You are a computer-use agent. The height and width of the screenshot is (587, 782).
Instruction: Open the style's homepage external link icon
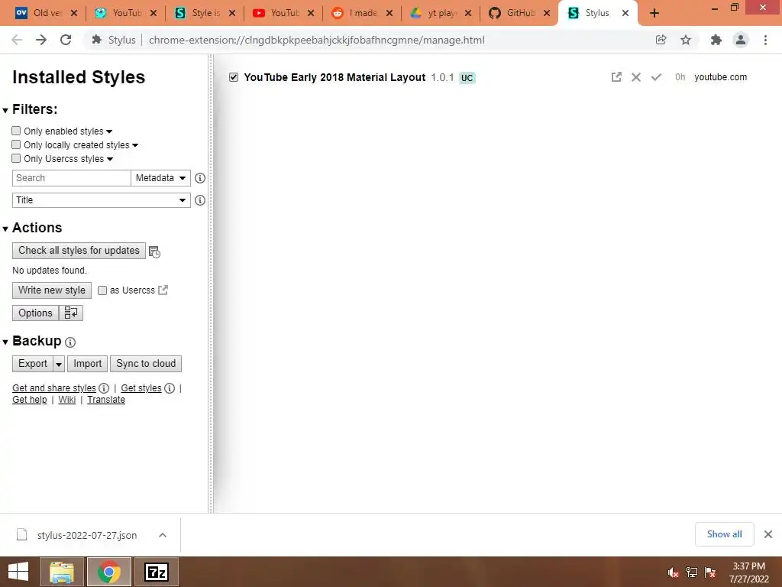point(616,77)
